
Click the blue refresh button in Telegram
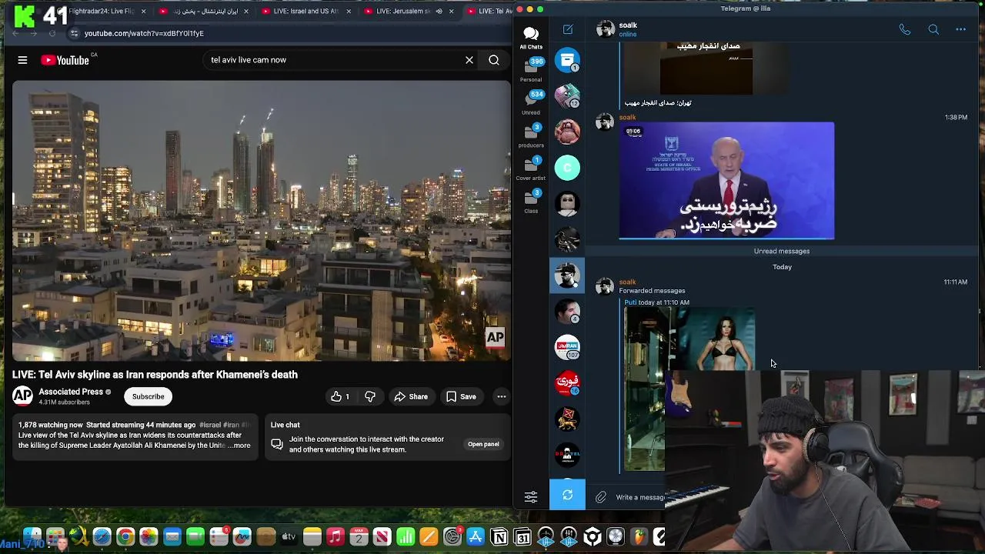[567, 496]
